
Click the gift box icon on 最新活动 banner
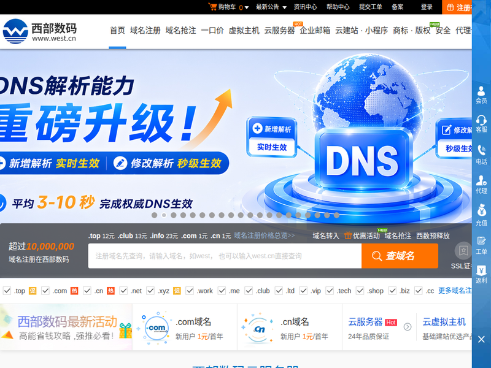pos(125,331)
